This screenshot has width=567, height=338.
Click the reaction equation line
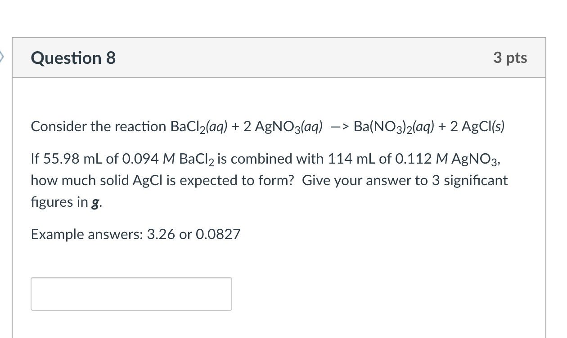[x=267, y=126]
